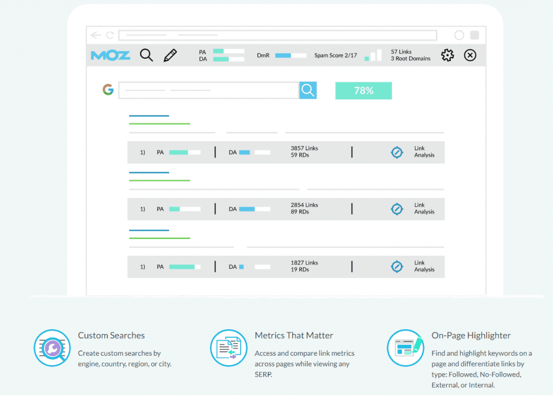The width and height of the screenshot is (553, 395).
Task: Click inside the Google search input field
Action: [208, 90]
